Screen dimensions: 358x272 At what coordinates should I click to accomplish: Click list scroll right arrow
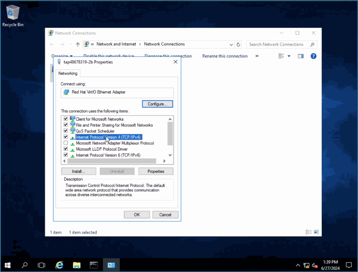point(164,161)
